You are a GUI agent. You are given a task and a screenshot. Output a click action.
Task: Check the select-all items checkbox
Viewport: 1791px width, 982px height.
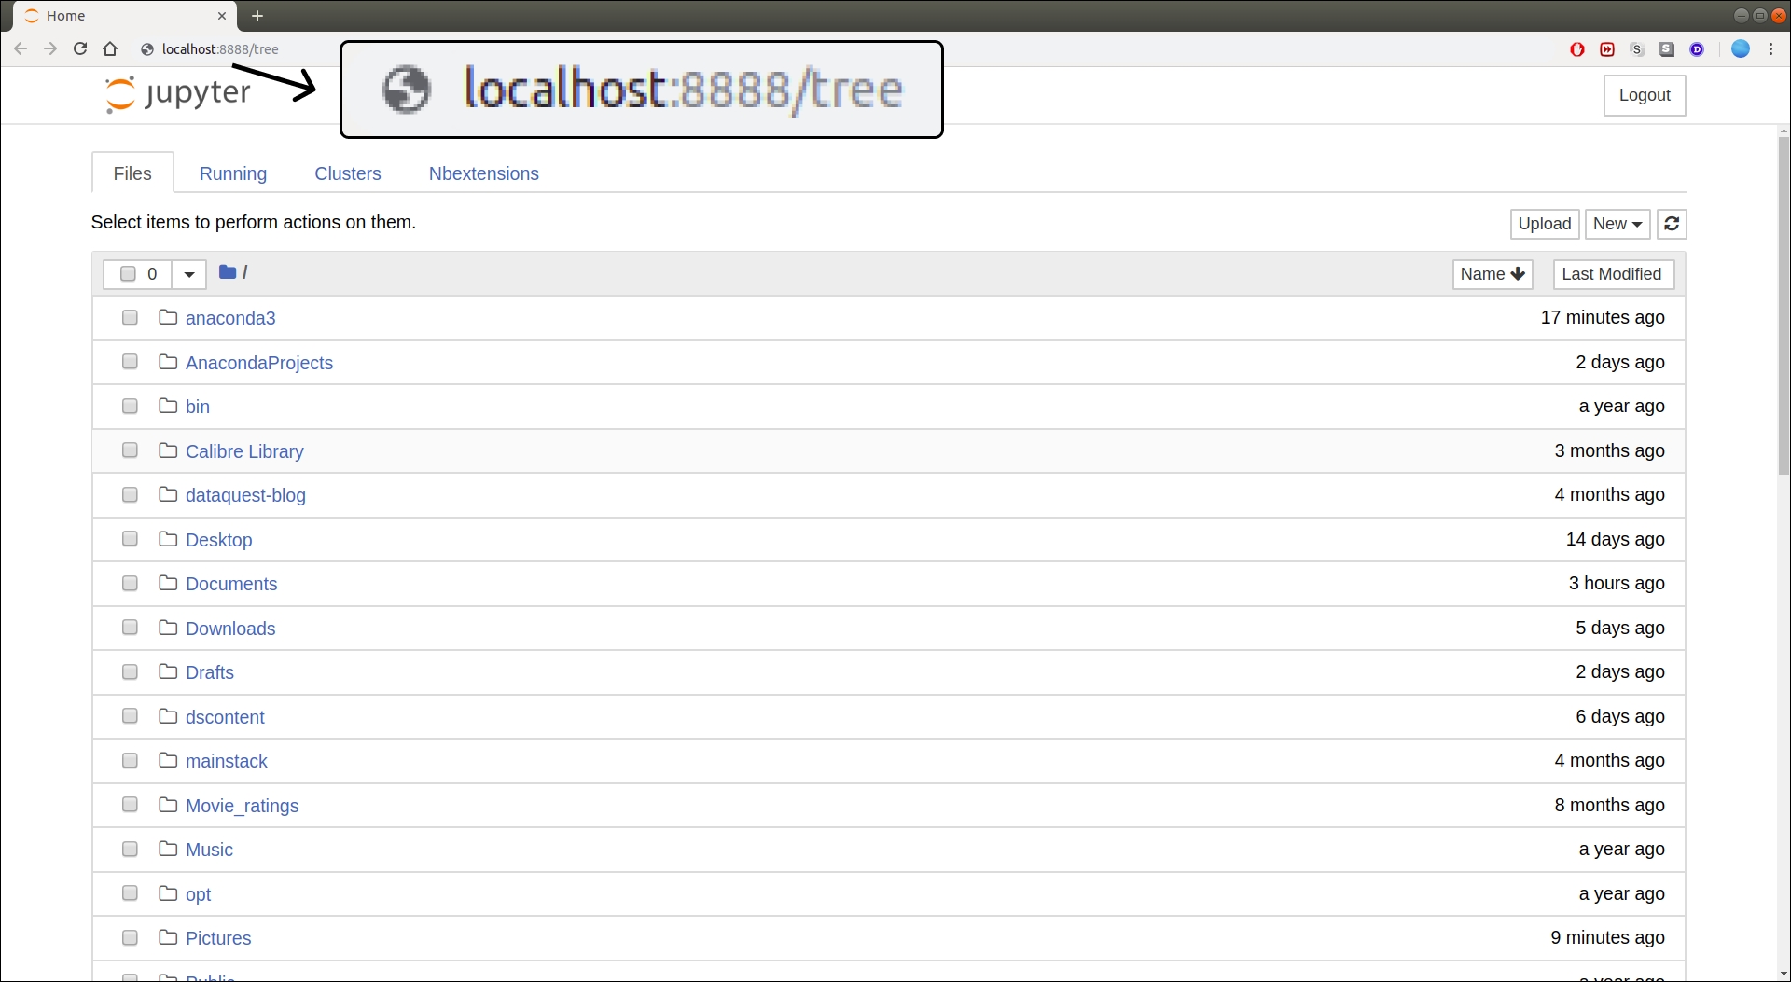[x=128, y=274]
